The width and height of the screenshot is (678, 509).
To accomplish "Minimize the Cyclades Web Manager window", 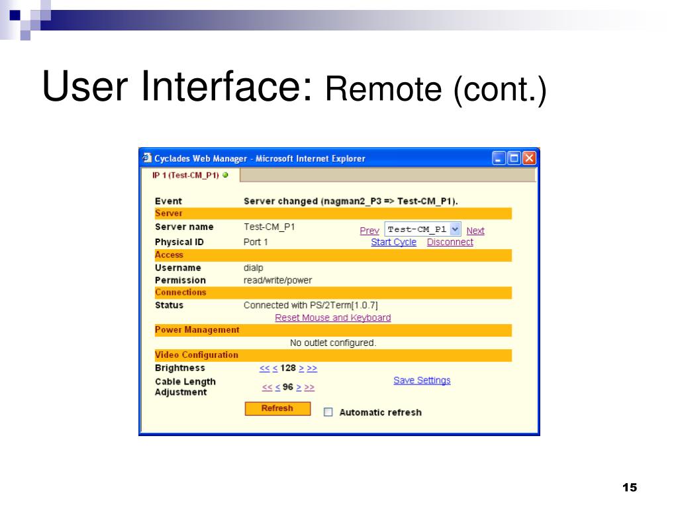I will (x=499, y=158).
